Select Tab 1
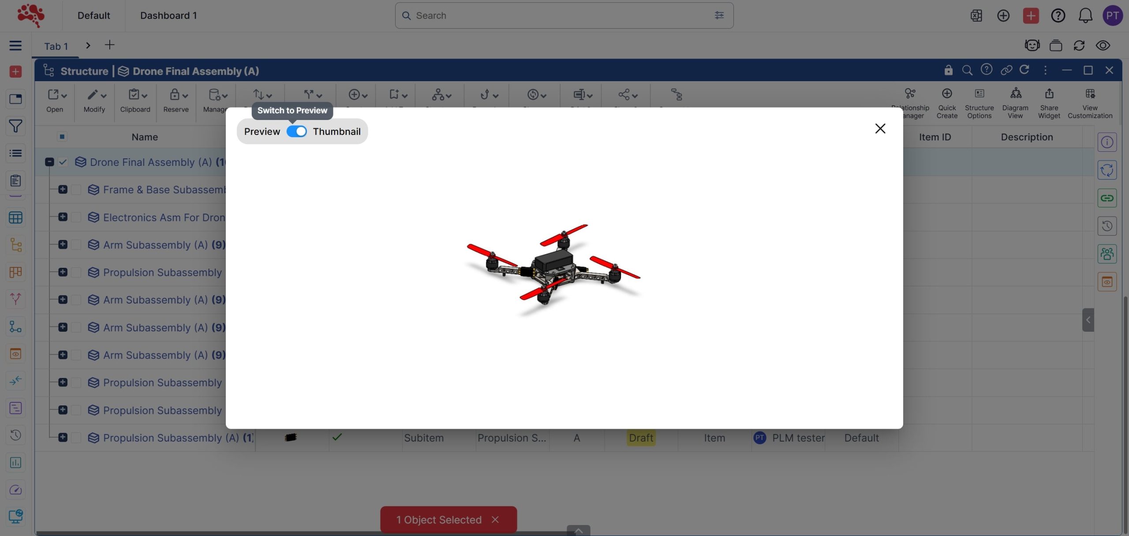 coord(56,46)
